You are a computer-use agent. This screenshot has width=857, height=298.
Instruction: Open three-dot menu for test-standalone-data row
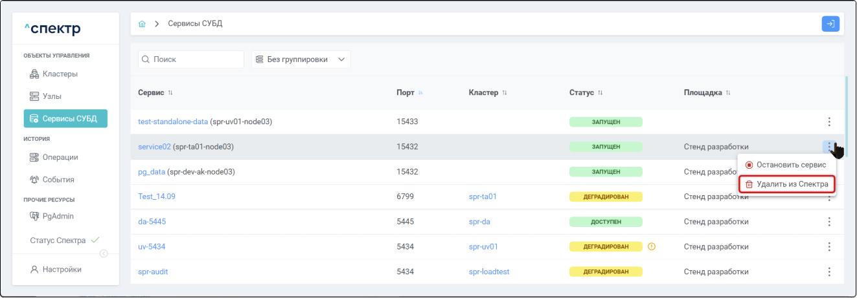pyautogui.click(x=829, y=122)
